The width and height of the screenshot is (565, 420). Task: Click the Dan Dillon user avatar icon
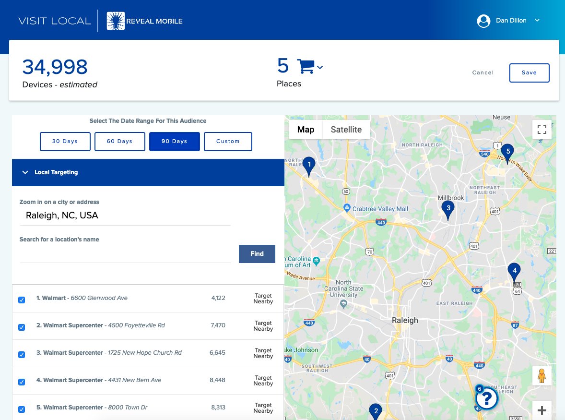tap(483, 21)
